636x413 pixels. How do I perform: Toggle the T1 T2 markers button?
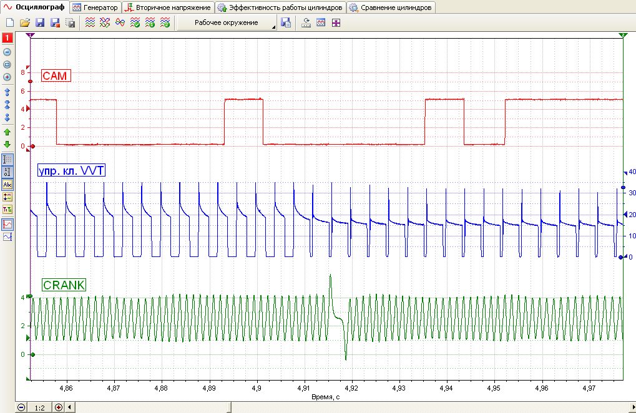click(x=7, y=210)
